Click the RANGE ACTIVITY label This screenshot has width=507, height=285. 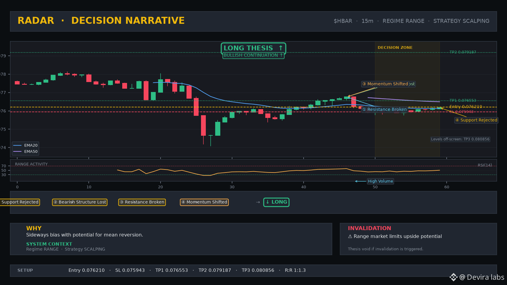click(x=31, y=164)
